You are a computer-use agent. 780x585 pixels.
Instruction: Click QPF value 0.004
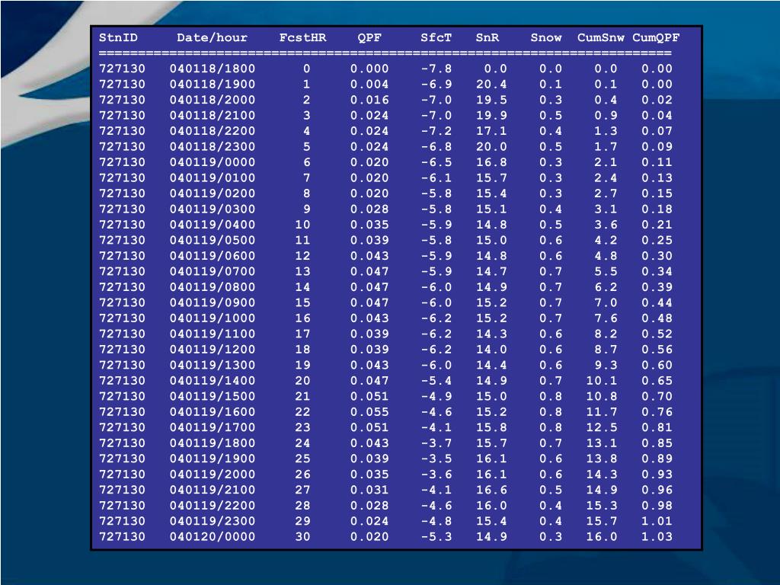[x=369, y=84]
